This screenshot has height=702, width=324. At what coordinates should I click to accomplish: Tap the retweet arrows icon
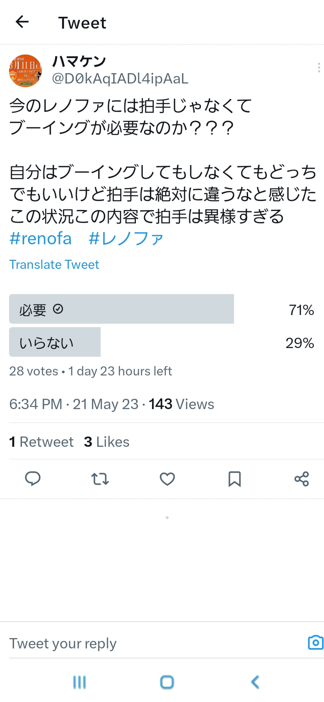[100, 479]
